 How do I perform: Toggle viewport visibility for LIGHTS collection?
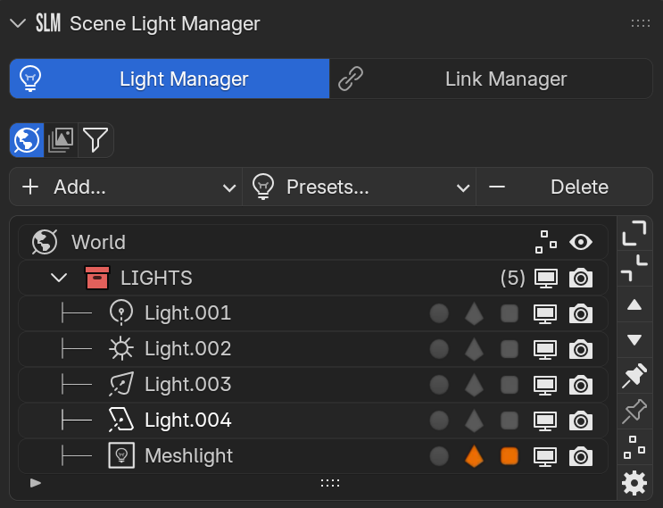point(546,278)
